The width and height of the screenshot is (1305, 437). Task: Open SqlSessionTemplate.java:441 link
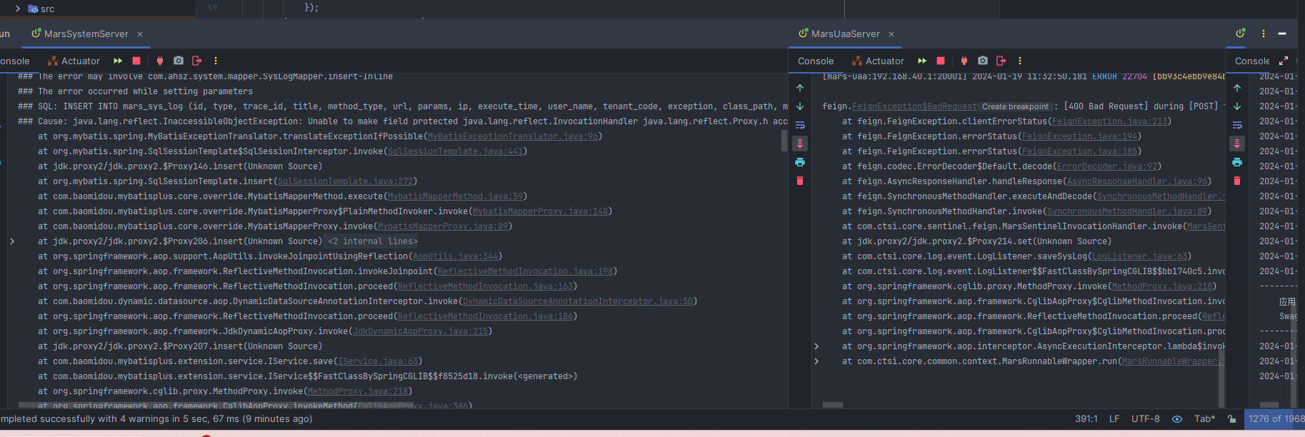click(x=455, y=151)
